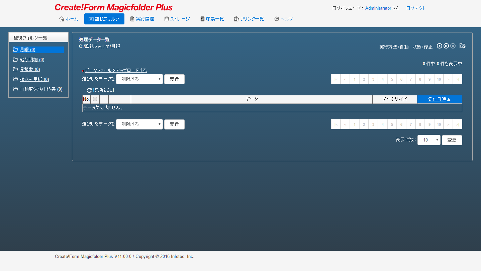Click folder icon next to 見積書
Viewport: 481px width, 271px height.
pos(15,69)
